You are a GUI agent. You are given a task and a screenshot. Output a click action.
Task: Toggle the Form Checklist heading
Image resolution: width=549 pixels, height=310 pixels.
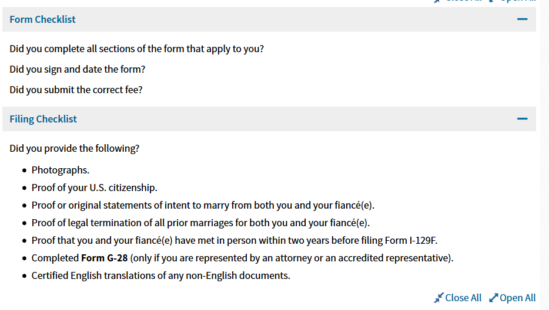click(42, 19)
